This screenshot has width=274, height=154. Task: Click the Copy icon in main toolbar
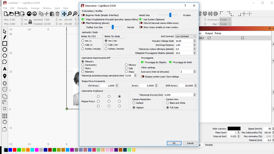(41, 14)
